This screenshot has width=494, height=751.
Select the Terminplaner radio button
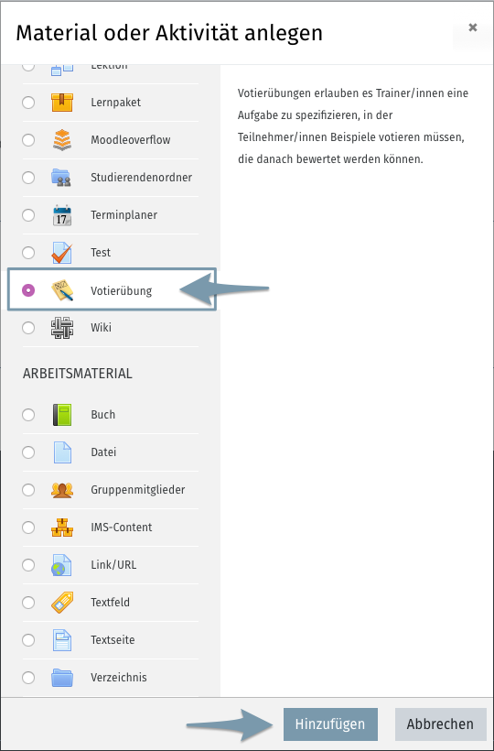click(28, 215)
